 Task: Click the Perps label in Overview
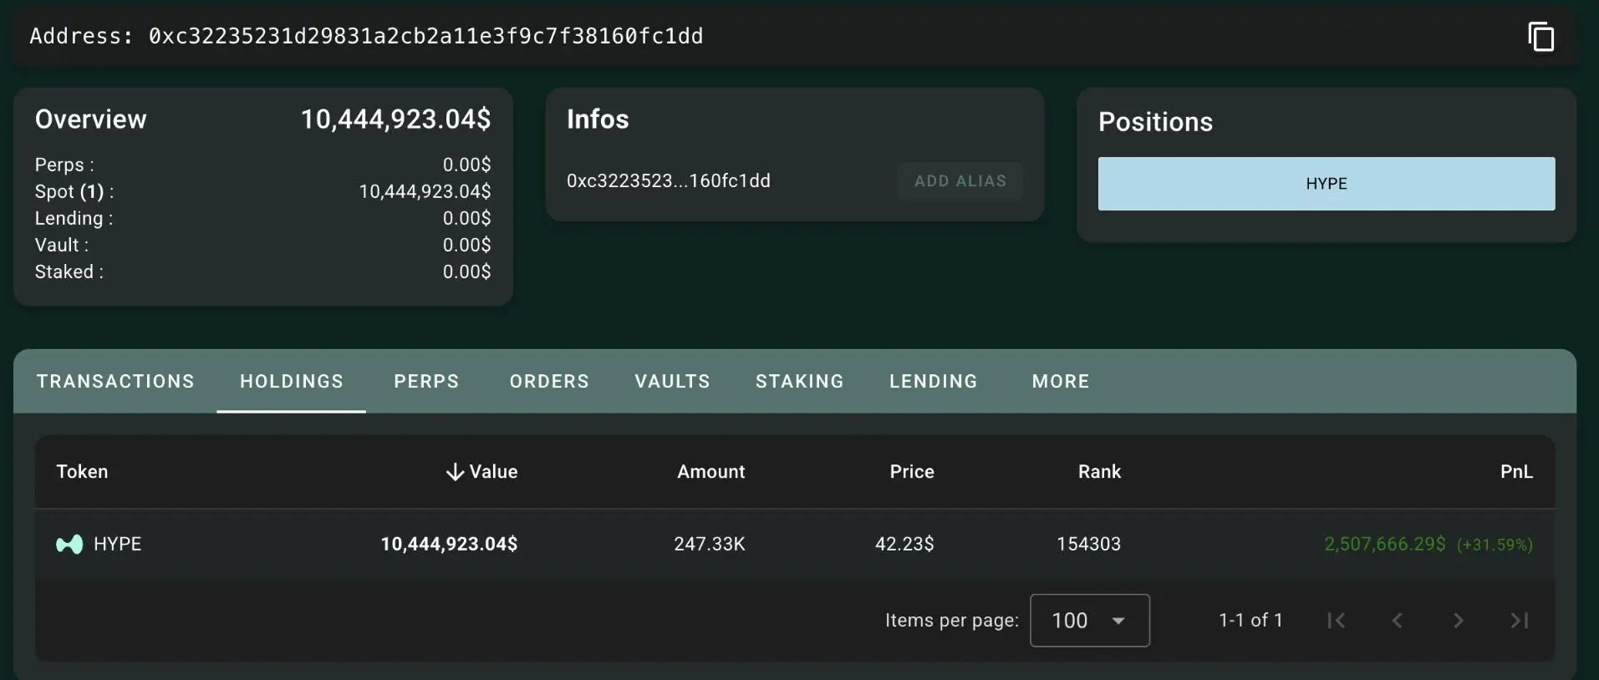point(64,165)
